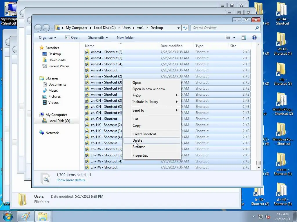Expand the arrow after vm1 breadcrumb
This screenshot has width=297, height=222.
147,28
